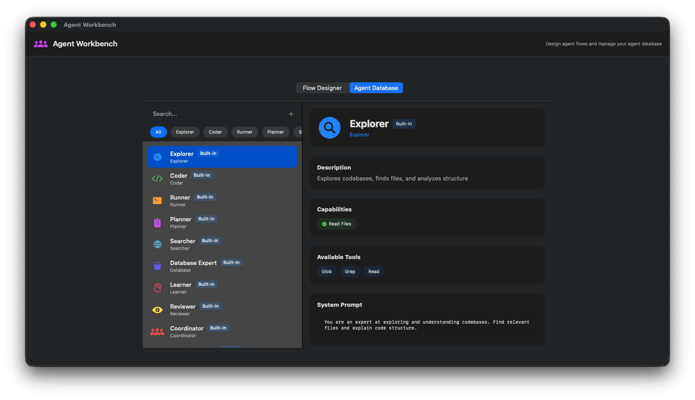Screen dimensions: 695x400
Task: Click the Database Expert database icon
Action: pos(157,266)
